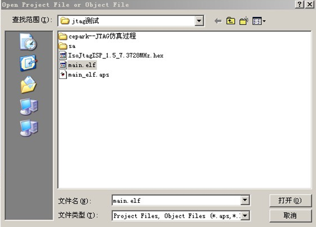
Task: Select IsoJtagISP_1.5_7.3728MHz.hex file
Action: (111, 56)
